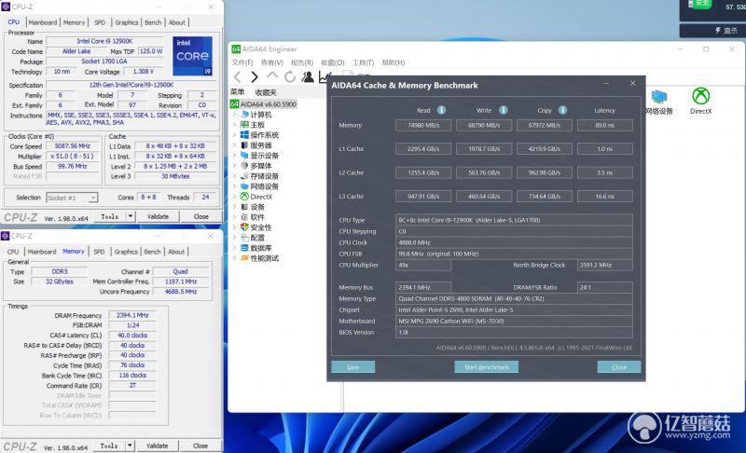This screenshot has height=453, width=746.
Task: Click the Read column info icon
Action: click(x=441, y=110)
